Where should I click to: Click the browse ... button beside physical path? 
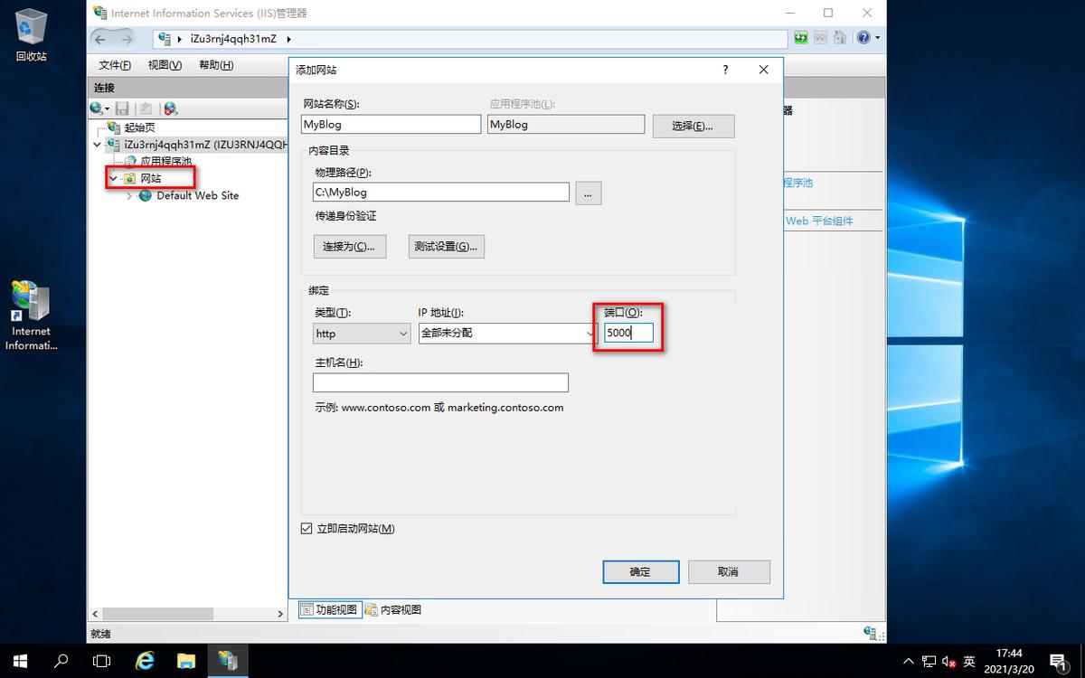click(x=589, y=193)
